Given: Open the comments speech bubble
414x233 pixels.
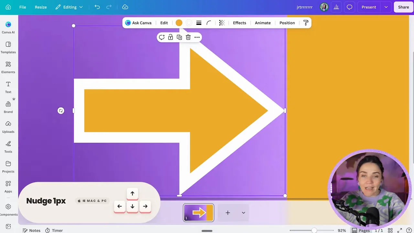Looking at the screenshot, I should pyautogui.click(x=349, y=7).
